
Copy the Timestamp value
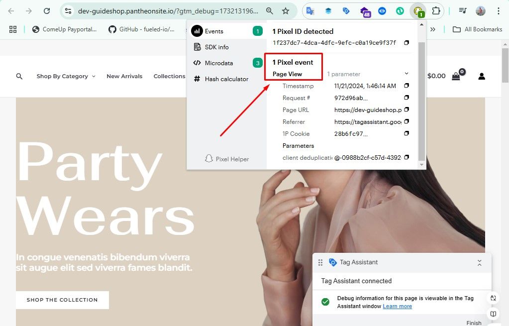407,86
